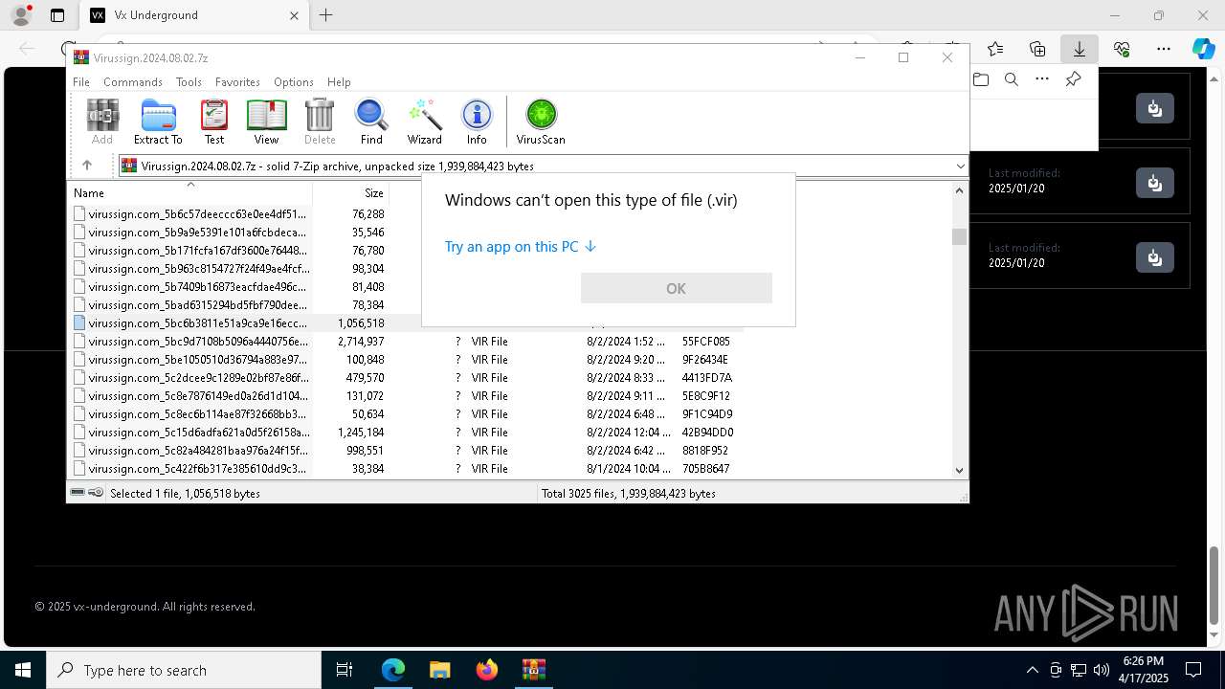Open archive Info icon

pyautogui.click(x=477, y=122)
